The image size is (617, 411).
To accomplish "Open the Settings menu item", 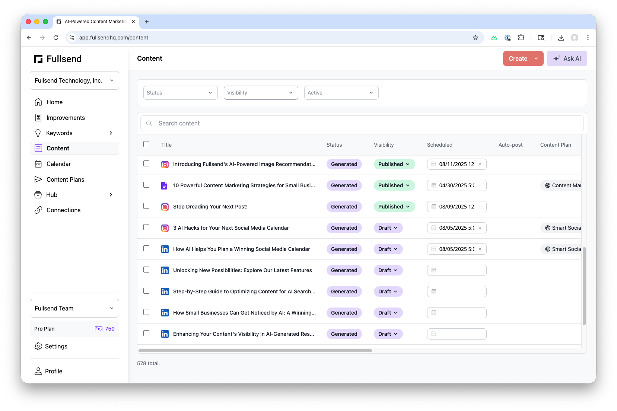I will pos(56,346).
